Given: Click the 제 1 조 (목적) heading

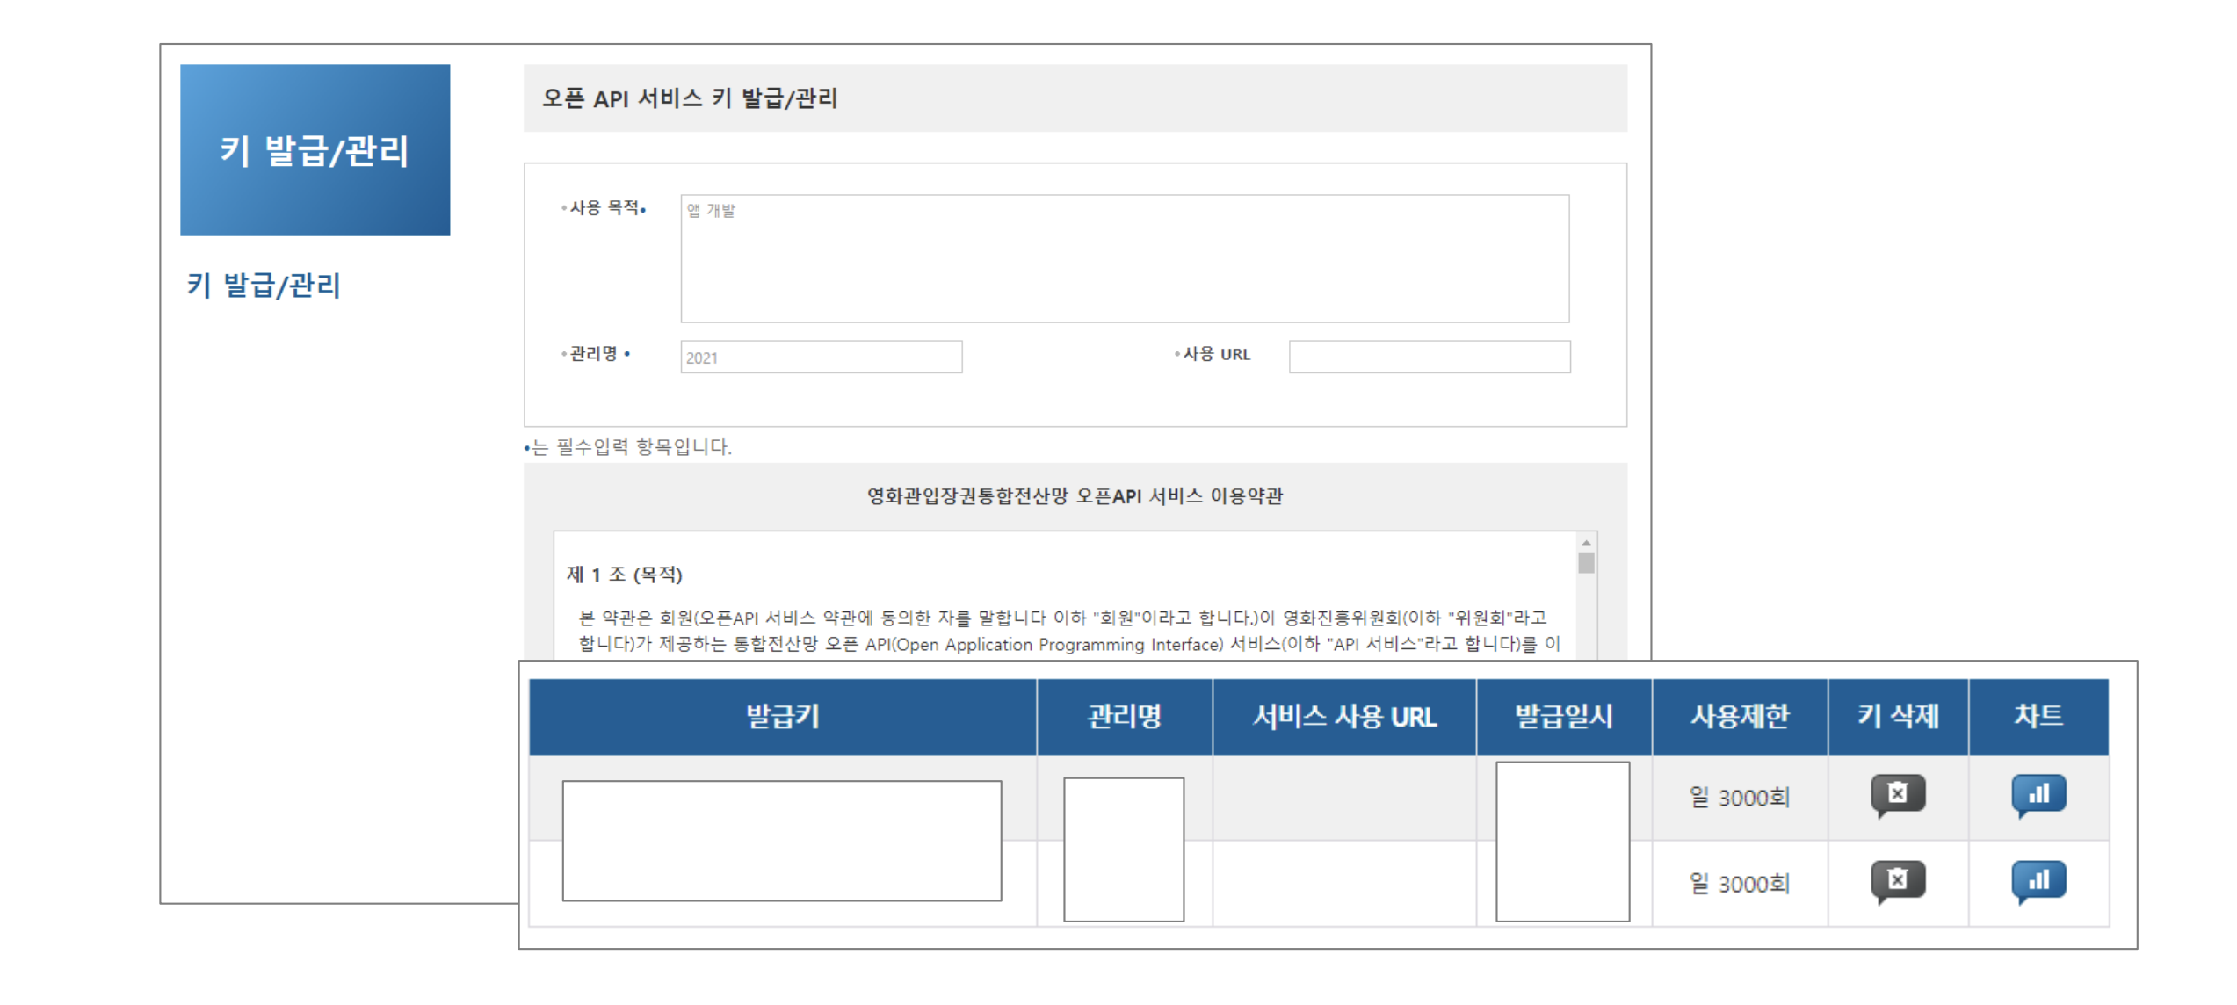Looking at the screenshot, I should click(x=625, y=575).
